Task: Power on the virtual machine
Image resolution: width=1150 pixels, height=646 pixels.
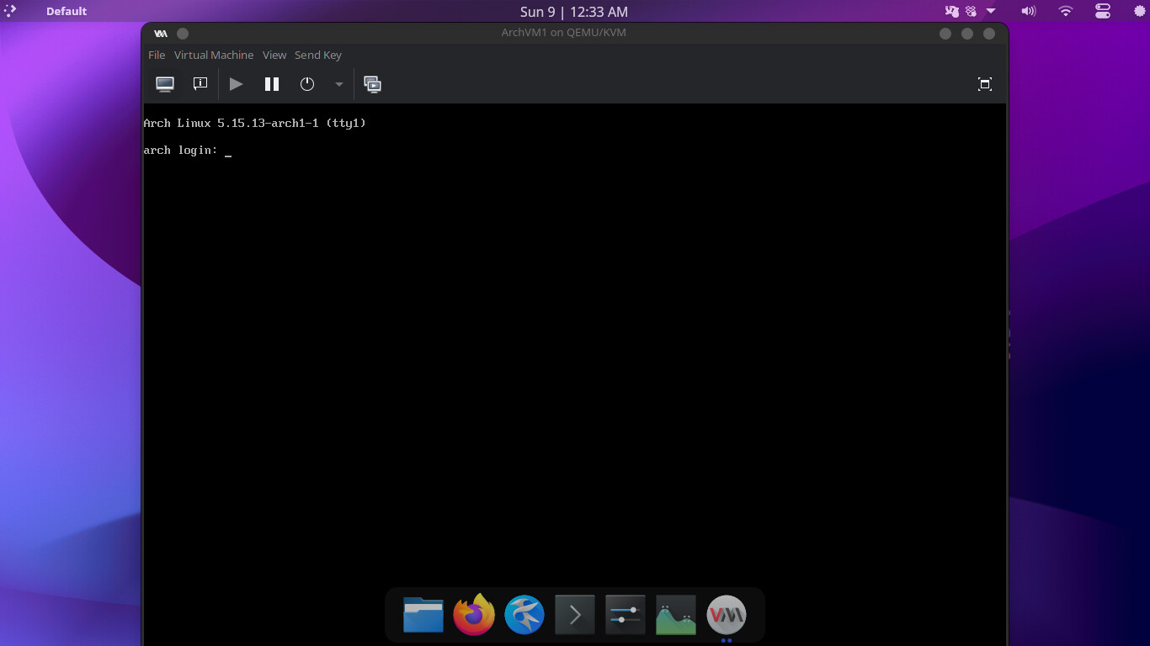Action: tap(237, 84)
